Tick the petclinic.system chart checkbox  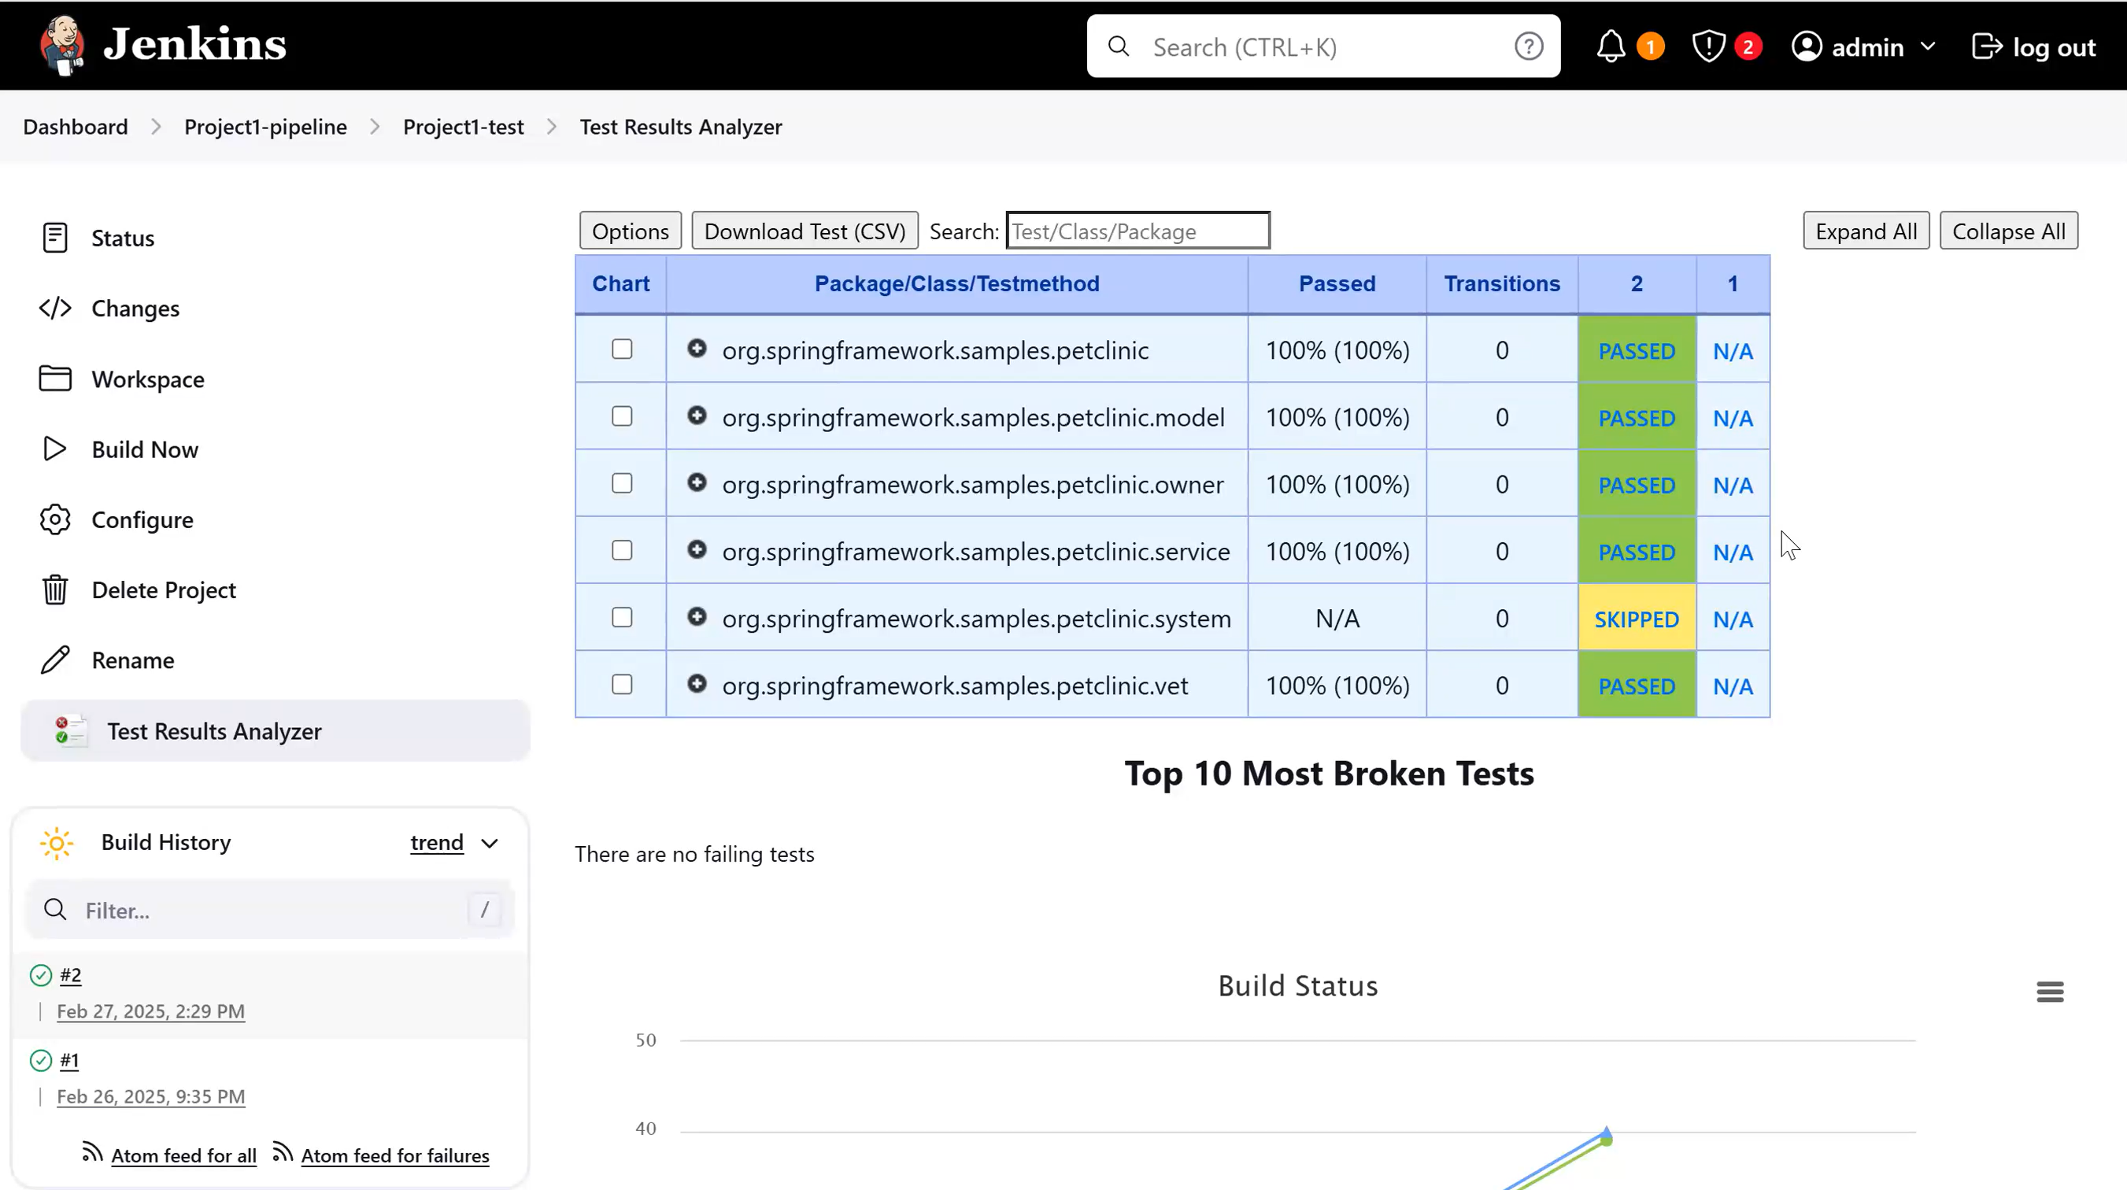click(622, 618)
